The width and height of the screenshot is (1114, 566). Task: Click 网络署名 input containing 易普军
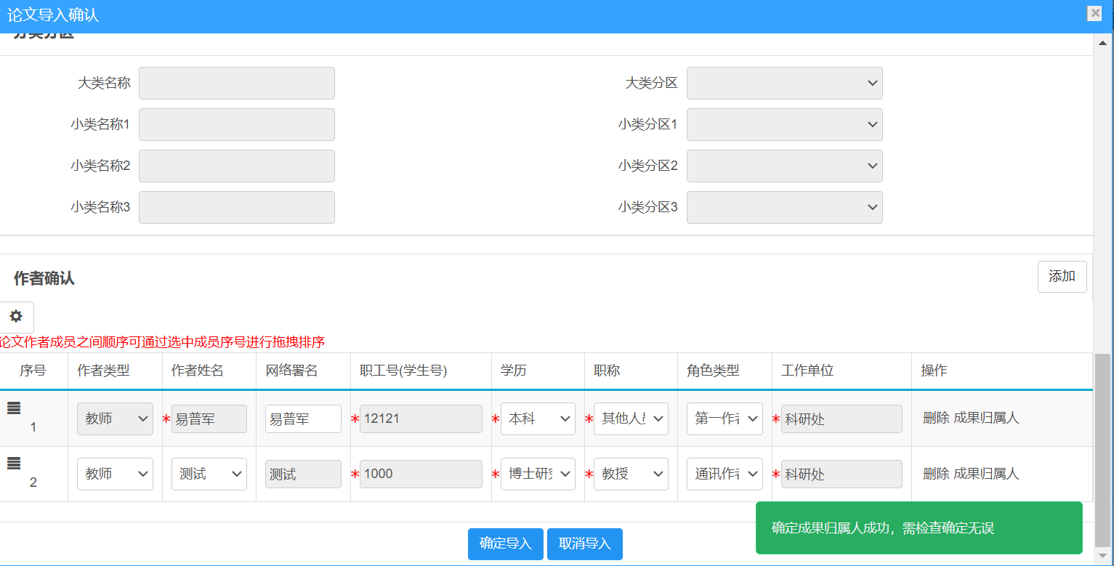point(303,419)
